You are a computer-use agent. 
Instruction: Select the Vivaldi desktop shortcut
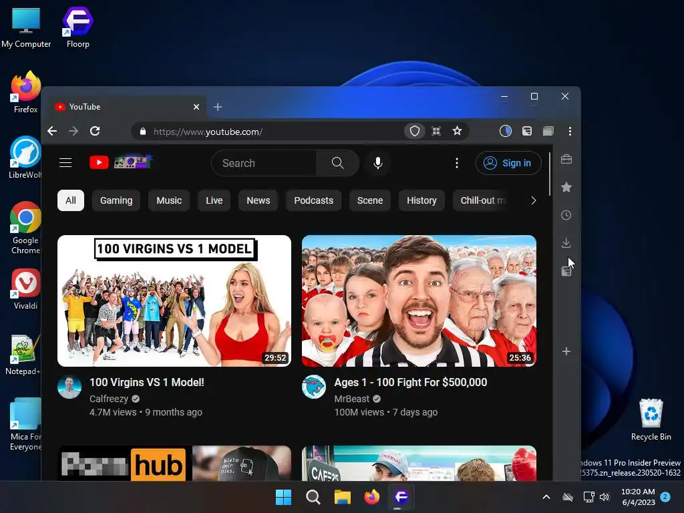click(x=25, y=289)
